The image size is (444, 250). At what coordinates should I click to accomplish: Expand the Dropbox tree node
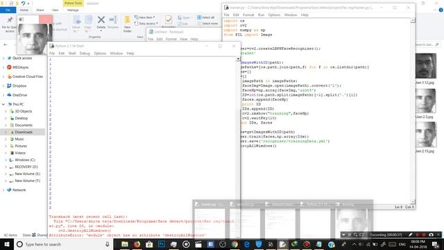pos(3,86)
